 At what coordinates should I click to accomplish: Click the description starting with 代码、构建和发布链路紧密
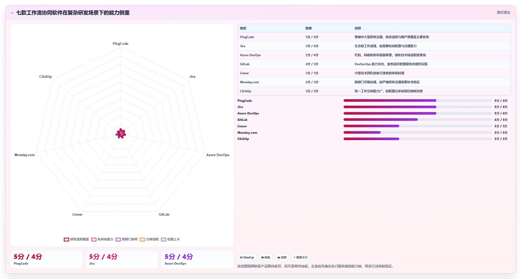click(390, 55)
